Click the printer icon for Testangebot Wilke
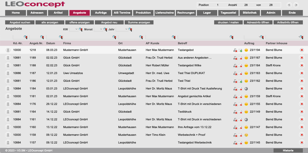 click(235, 66)
